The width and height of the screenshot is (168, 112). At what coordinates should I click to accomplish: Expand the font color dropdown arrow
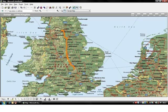pyautogui.click(x=51, y=99)
